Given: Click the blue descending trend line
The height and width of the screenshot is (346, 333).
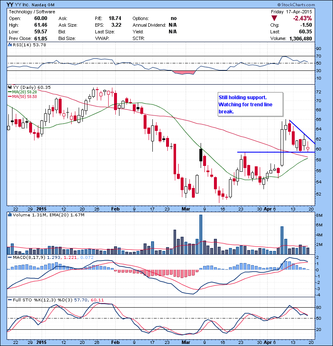Looking at the screenshot, I should (302, 132).
